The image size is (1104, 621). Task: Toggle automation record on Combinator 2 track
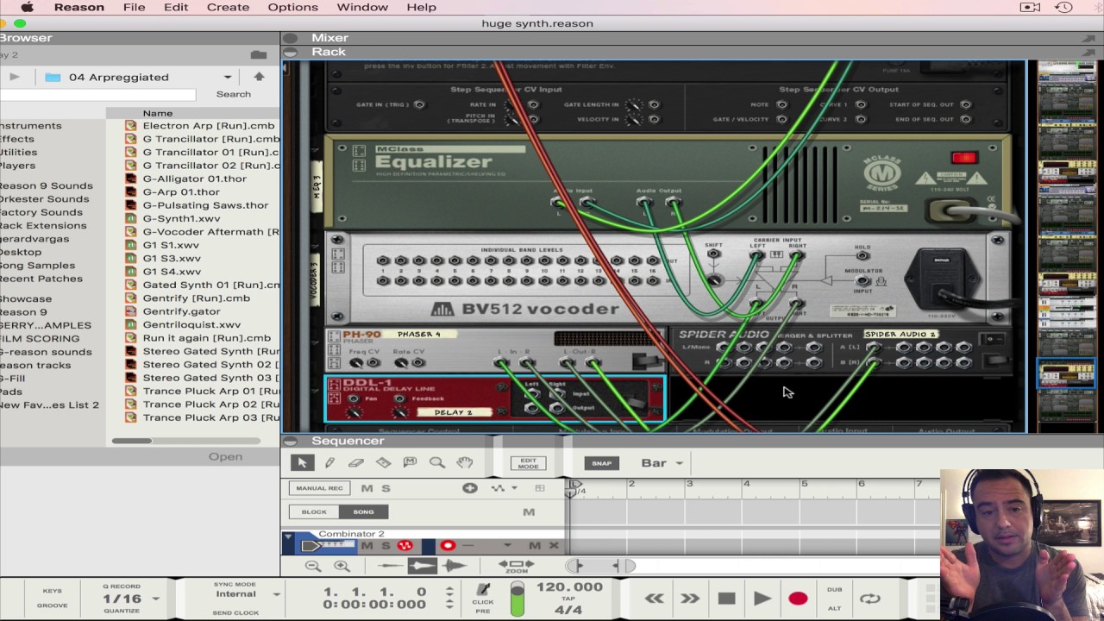coord(405,545)
